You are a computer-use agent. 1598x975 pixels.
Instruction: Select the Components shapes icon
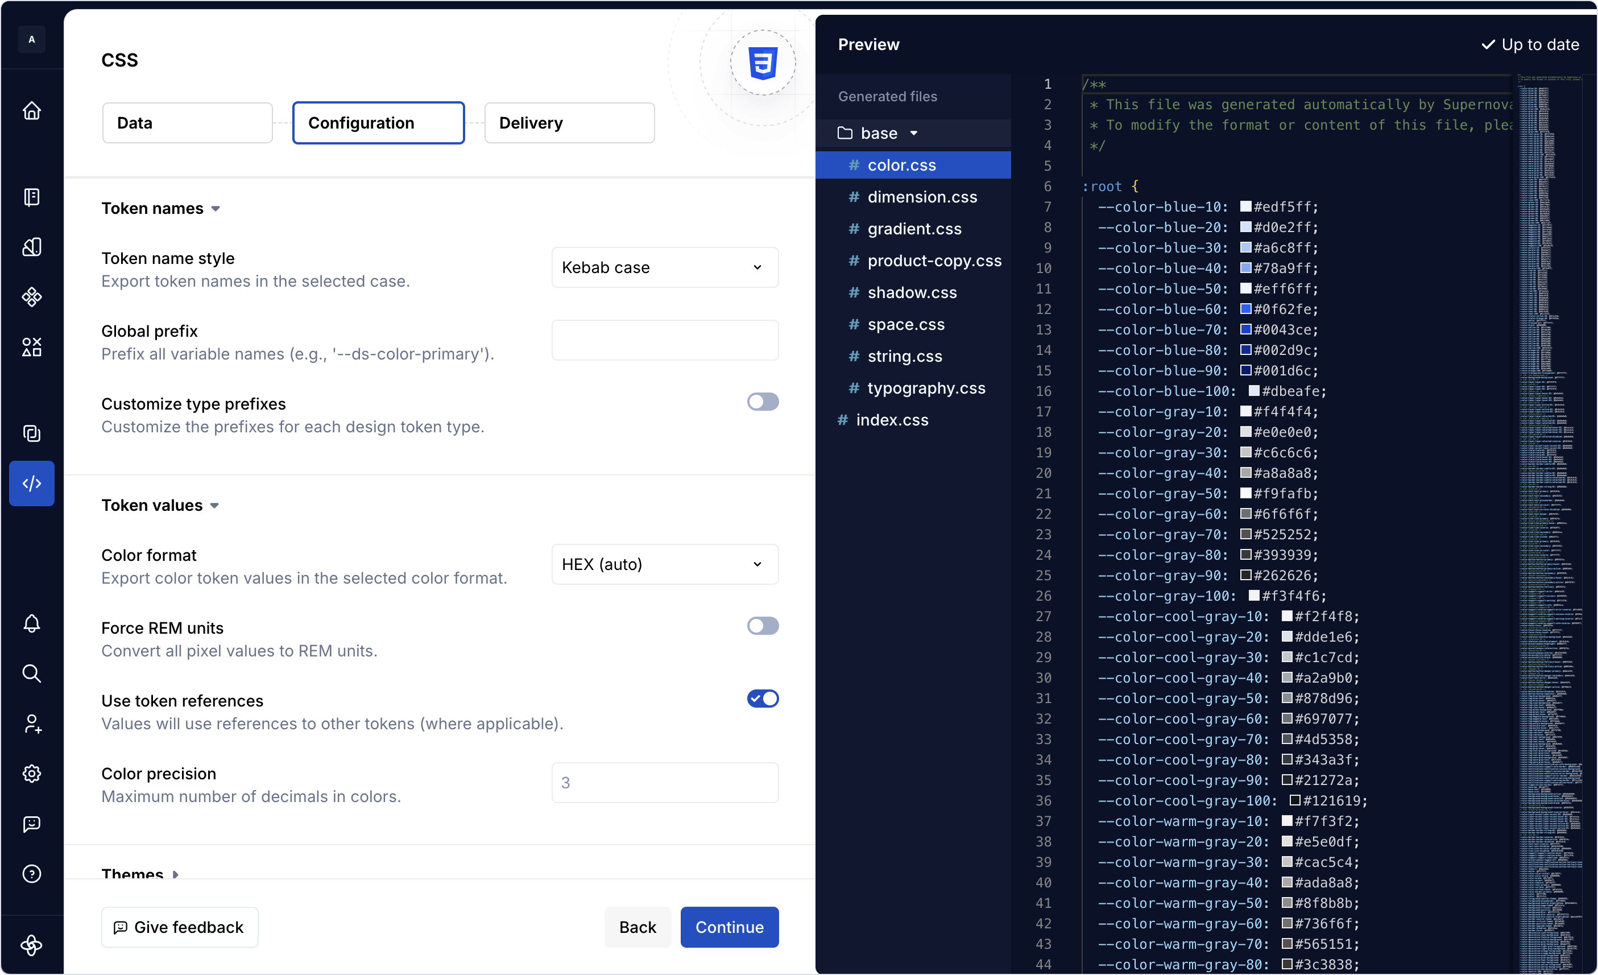point(32,296)
